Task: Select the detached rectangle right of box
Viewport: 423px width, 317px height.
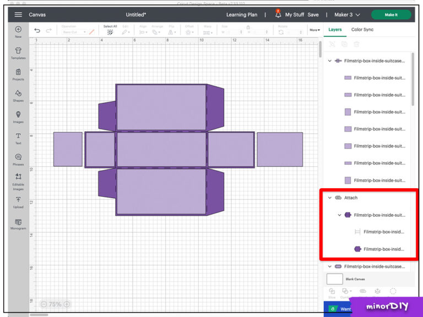Action: tap(280, 149)
